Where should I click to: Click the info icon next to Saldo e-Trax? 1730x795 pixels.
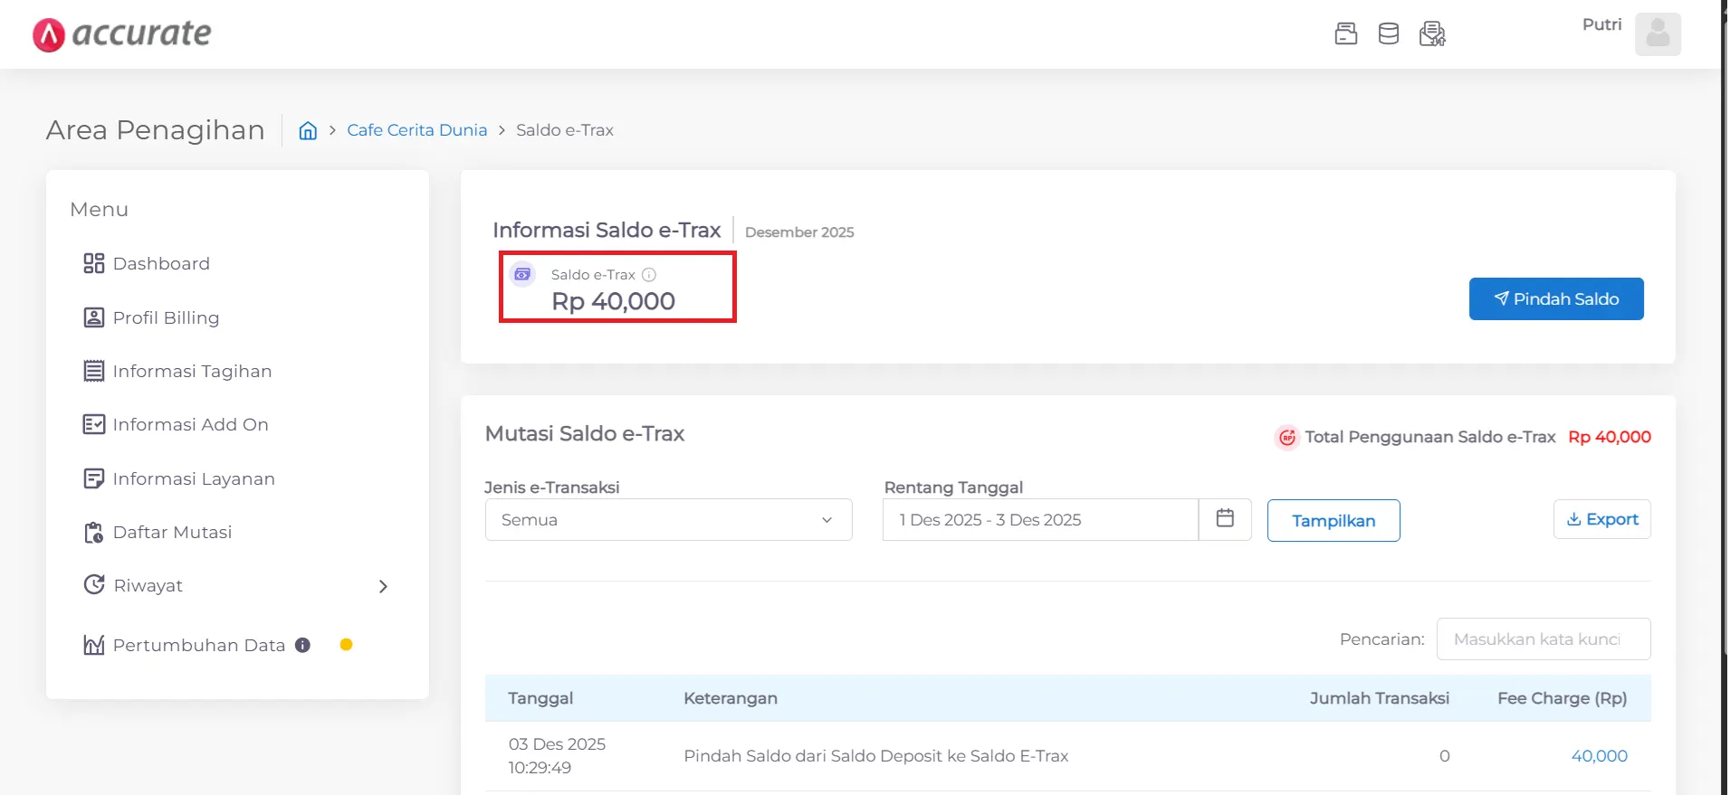coord(649,275)
